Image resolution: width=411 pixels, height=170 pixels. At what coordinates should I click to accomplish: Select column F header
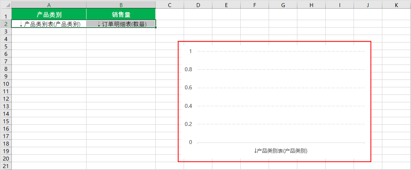254,5
